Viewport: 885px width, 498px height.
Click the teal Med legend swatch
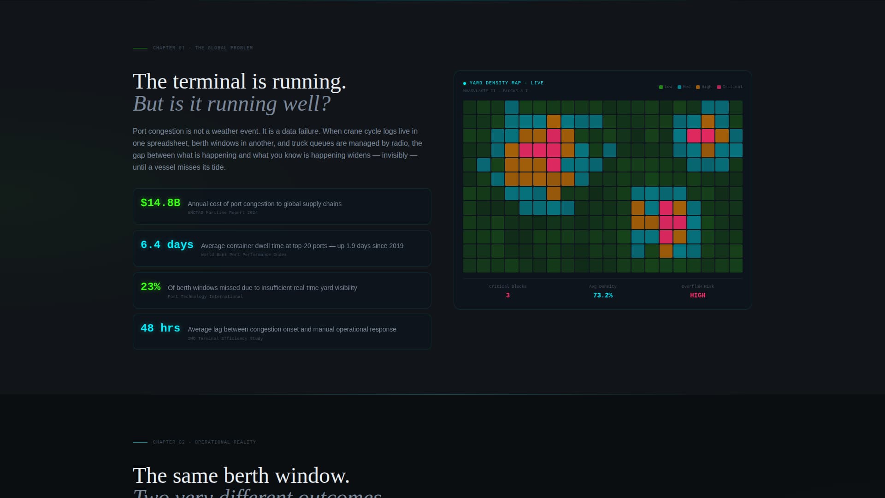[x=679, y=87]
